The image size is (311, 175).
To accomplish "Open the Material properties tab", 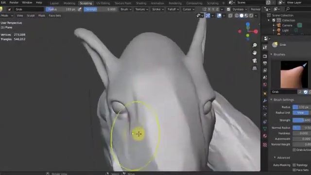I will (x=265, y=136).
